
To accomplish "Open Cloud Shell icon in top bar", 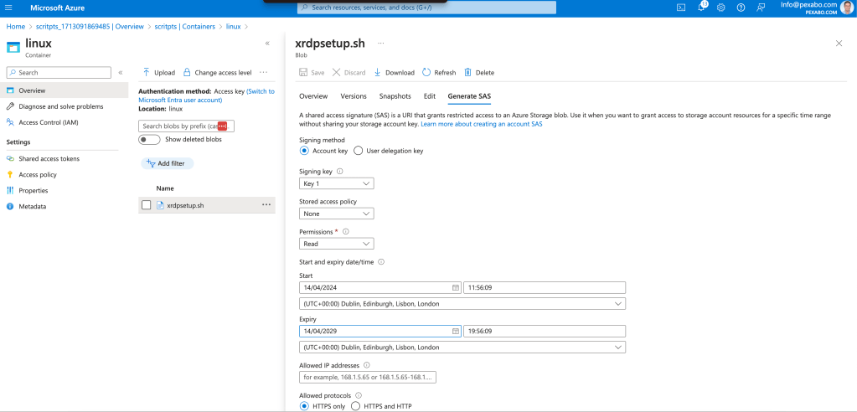I will (681, 8).
